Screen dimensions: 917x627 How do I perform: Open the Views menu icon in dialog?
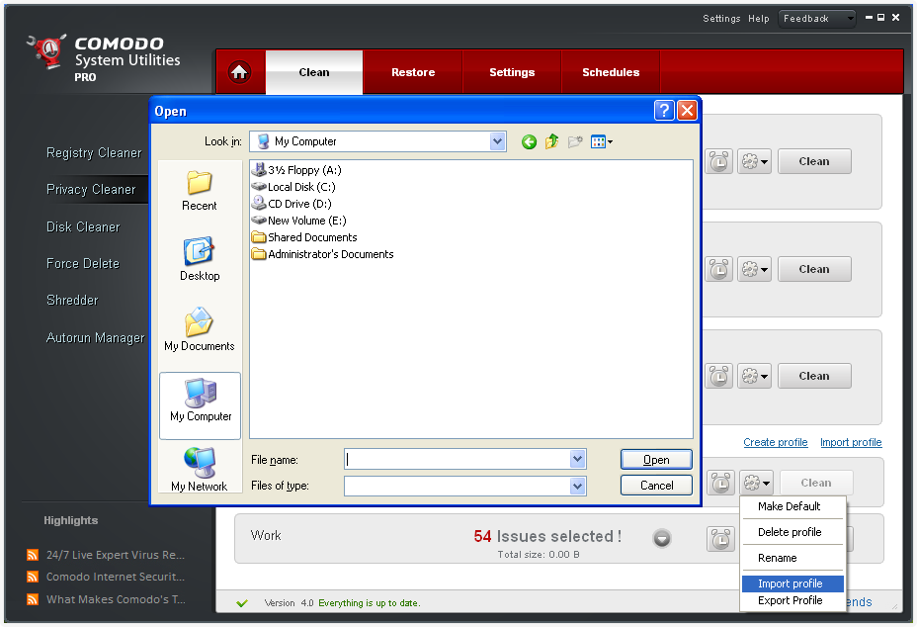tap(601, 142)
